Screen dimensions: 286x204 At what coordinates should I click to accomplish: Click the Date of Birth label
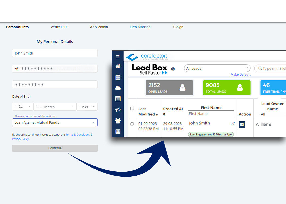click(21, 96)
